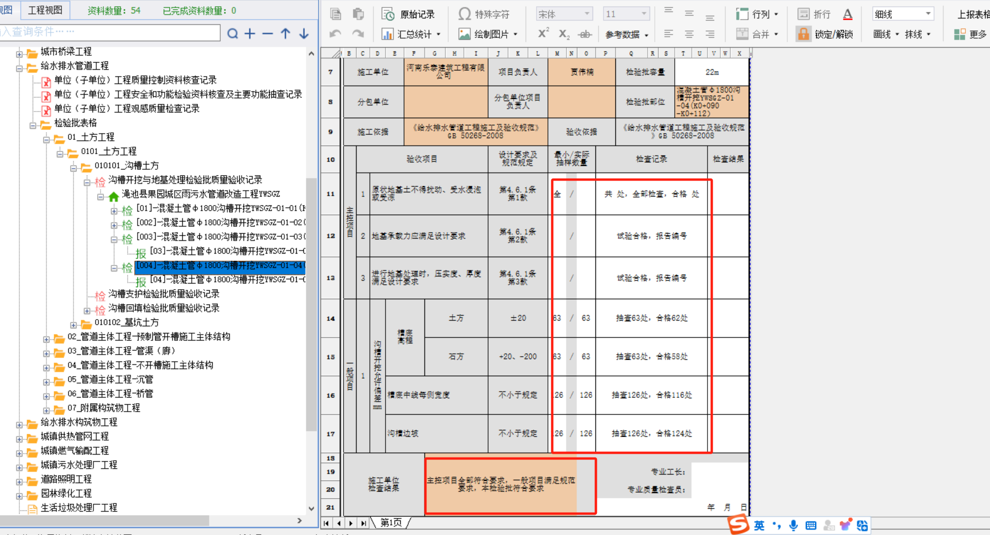
Task: Open 抹线 erase line menu
Action: pos(917,34)
